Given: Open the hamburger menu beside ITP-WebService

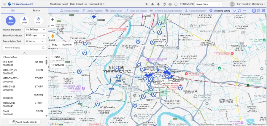Looking at the screenshot, I should tap(4, 4).
